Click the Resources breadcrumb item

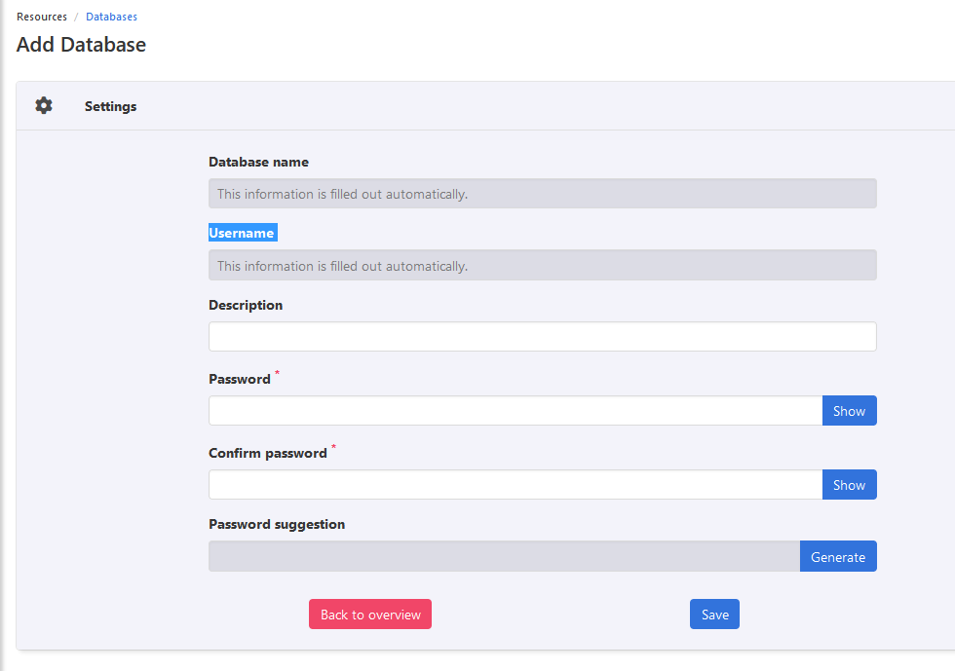click(42, 17)
